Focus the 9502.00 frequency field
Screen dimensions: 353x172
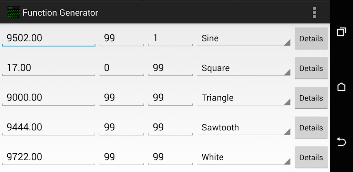[x=49, y=38]
